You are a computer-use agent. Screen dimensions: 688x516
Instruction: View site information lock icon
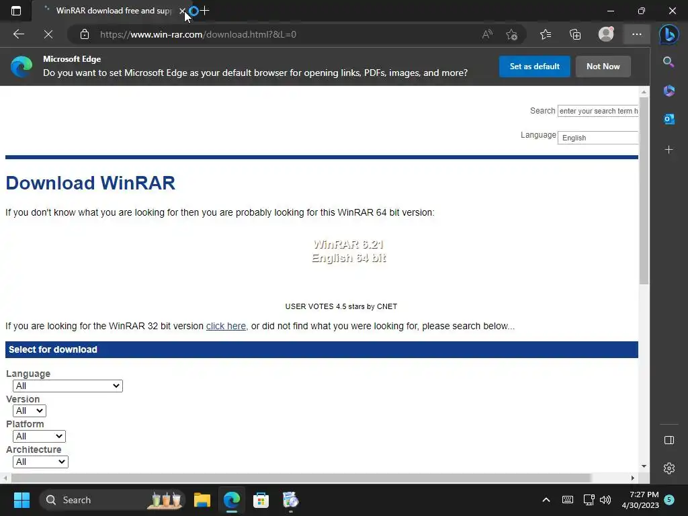[x=85, y=34]
